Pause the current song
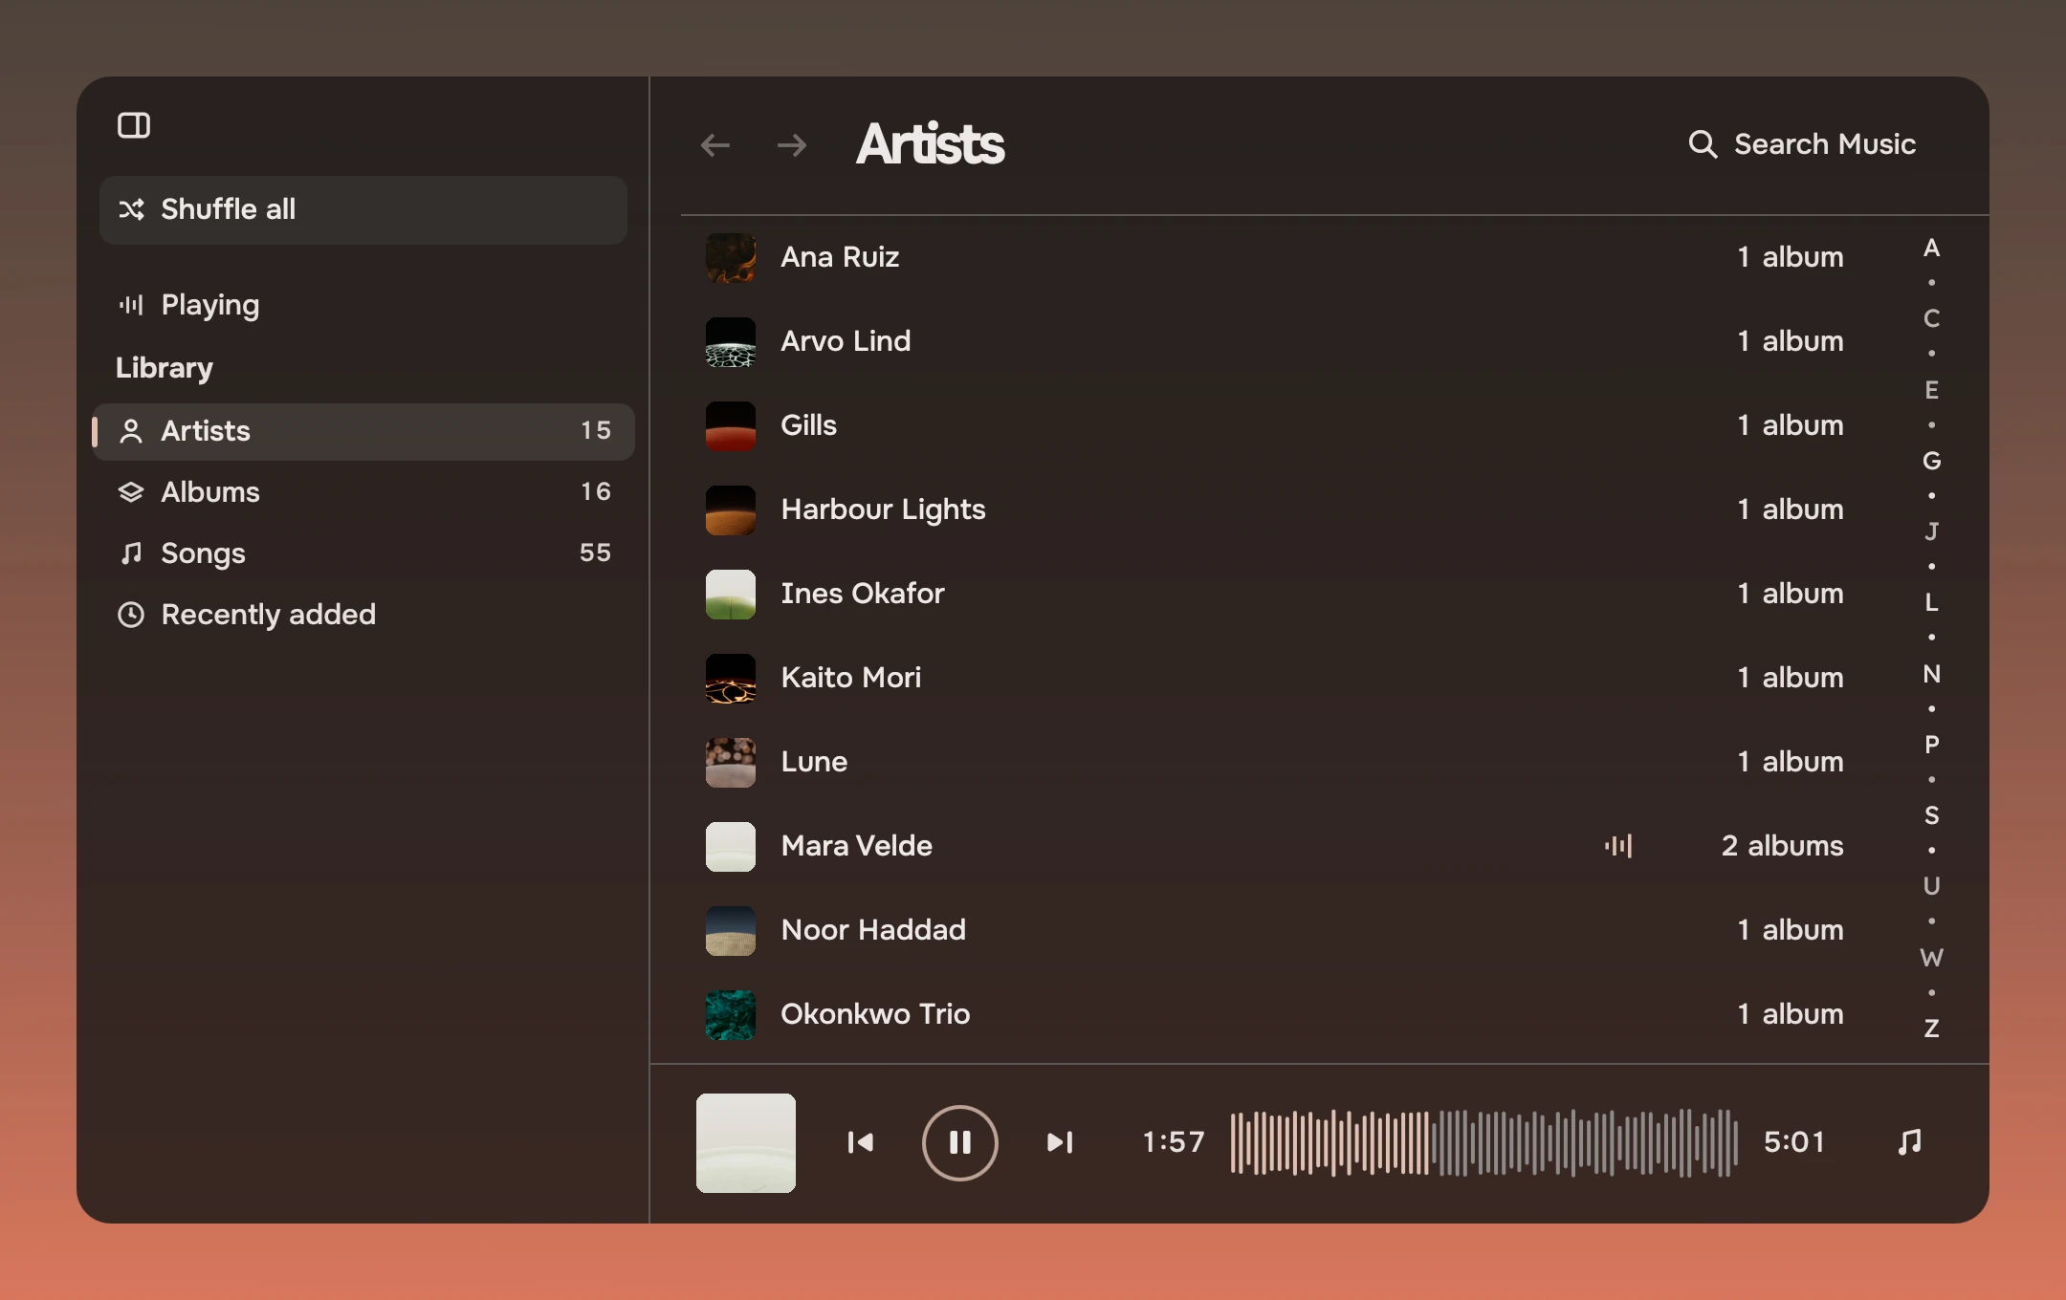This screenshot has height=1300, width=2066. click(960, 1142)
